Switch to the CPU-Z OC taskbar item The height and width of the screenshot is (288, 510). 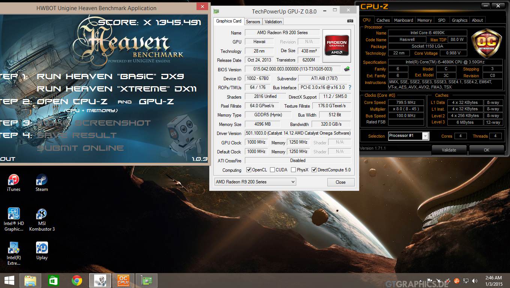click(x=123, y=280)
